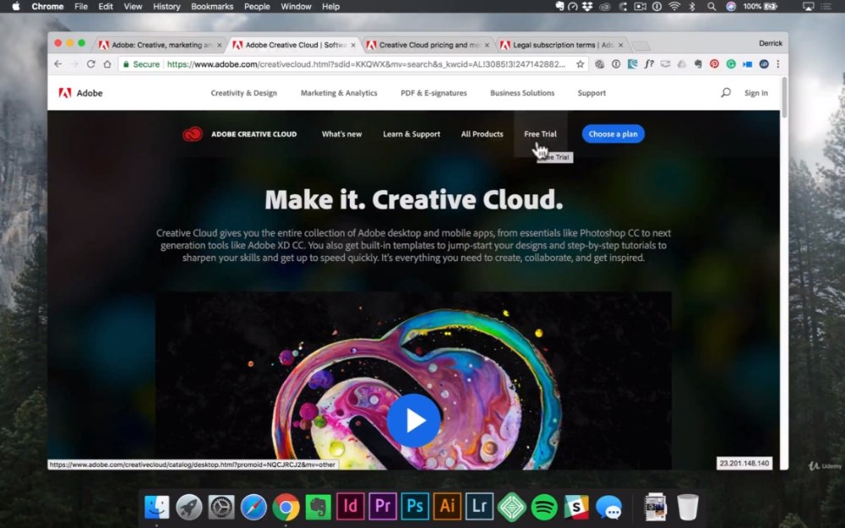845x528 pixels.
Task: Click the address bar URL field
Action: [365, 64]
